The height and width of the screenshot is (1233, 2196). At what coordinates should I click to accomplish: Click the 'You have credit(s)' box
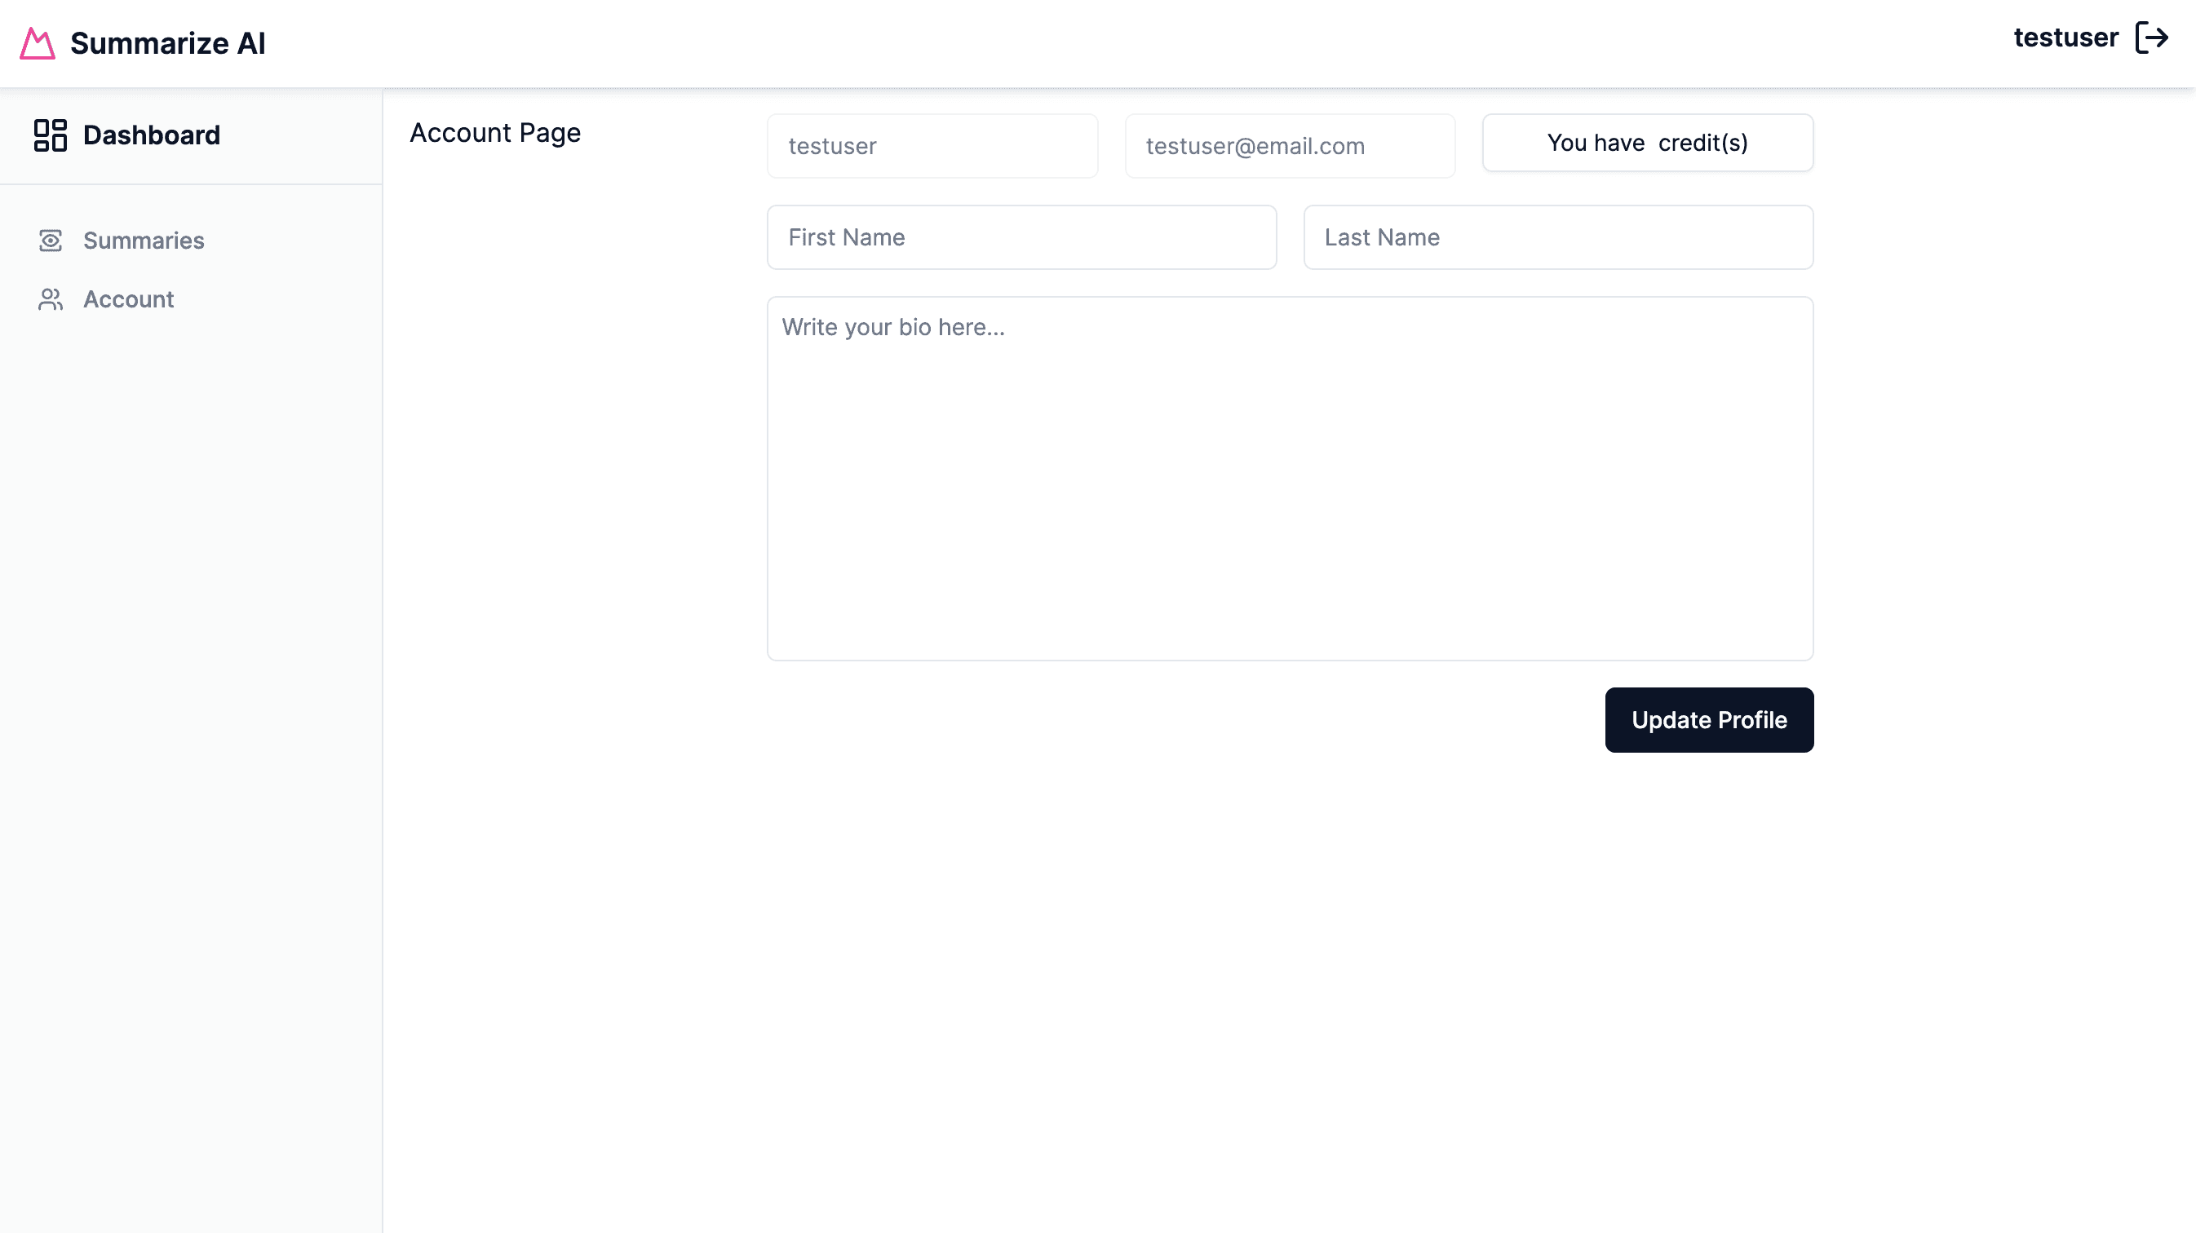coord(1648,143)
